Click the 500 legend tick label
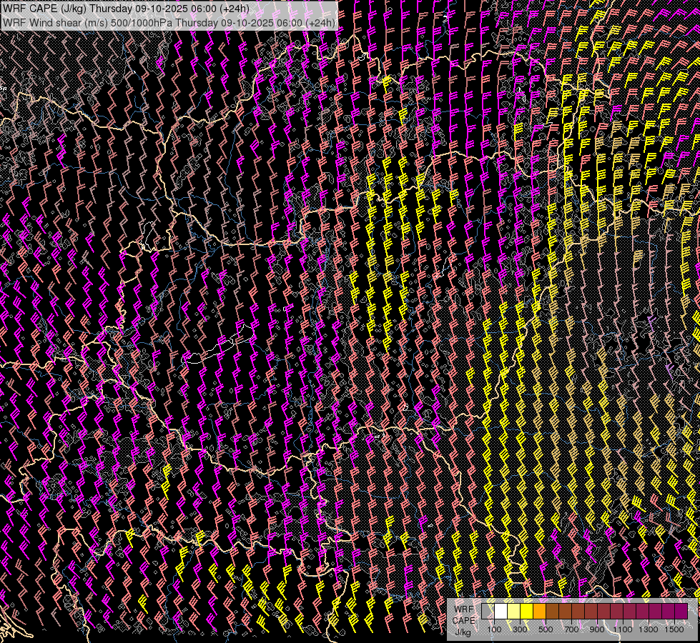This screenshot has width=700, height=643. [546, 629]
